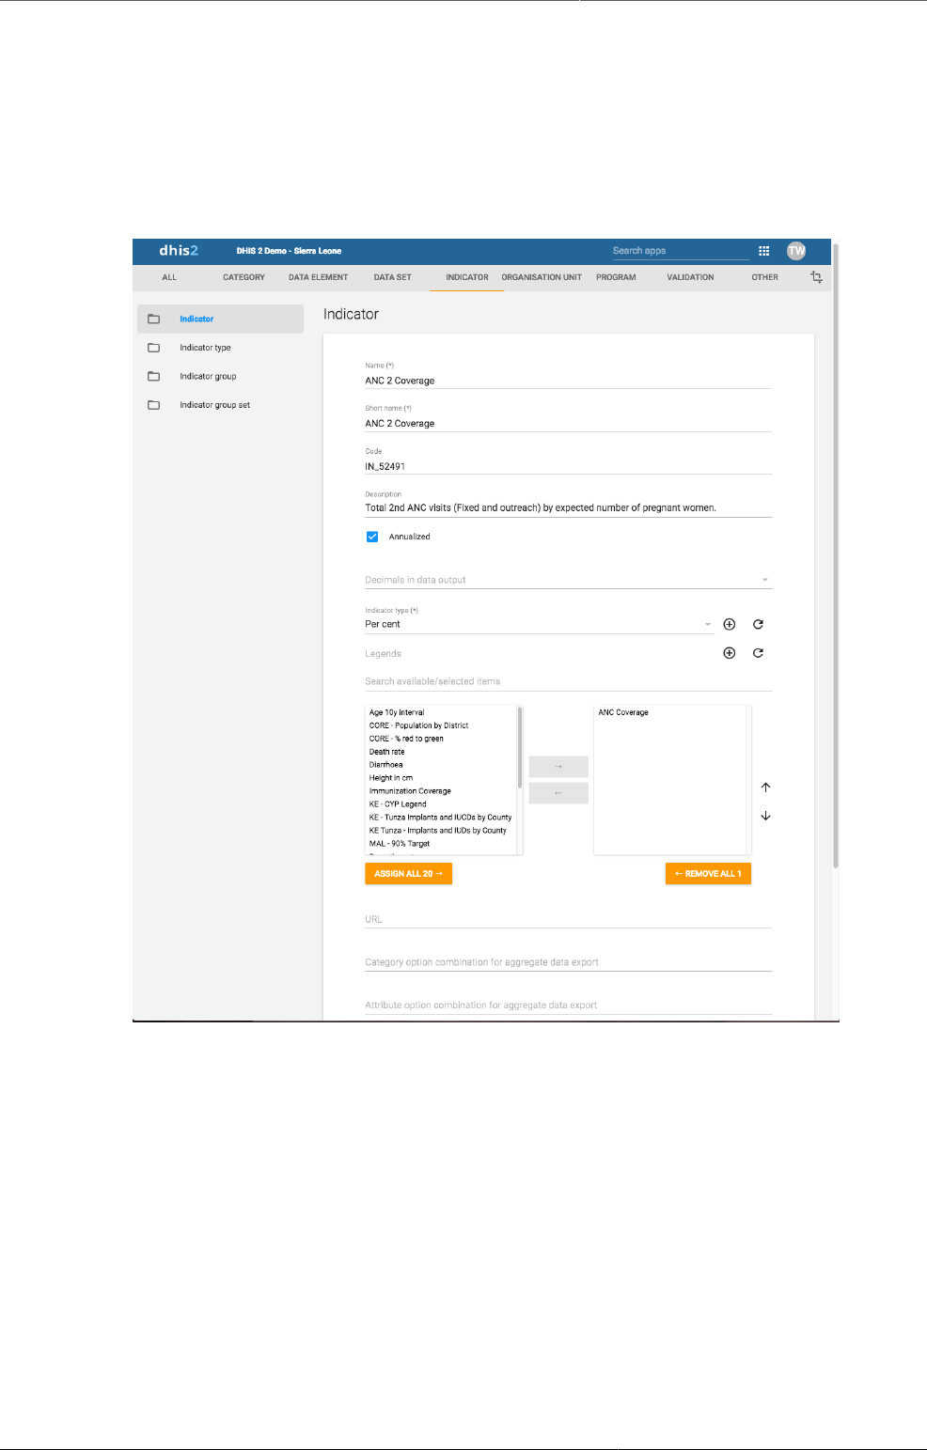Click the Search apps field
927x1450 pixels.
pos(681,251)
